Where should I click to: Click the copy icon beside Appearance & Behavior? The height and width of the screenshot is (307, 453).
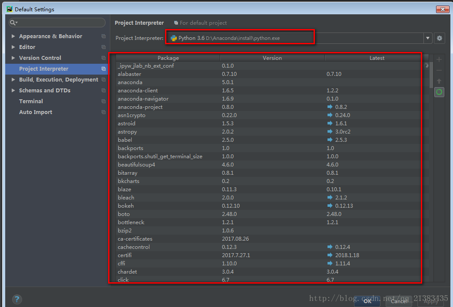point(103,36)
